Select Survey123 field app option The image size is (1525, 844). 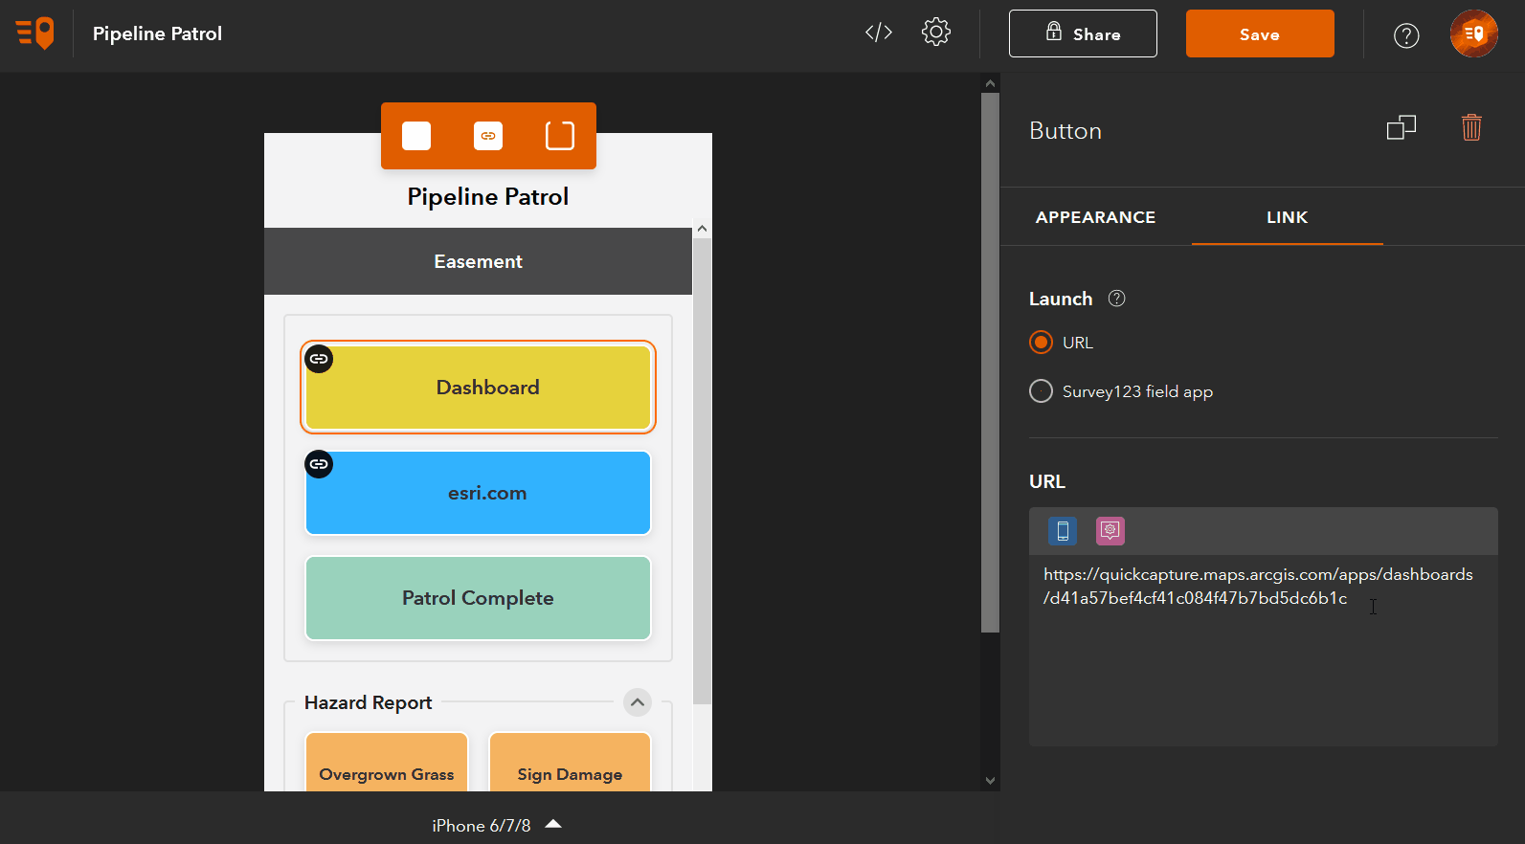[x=1041, y=391]
